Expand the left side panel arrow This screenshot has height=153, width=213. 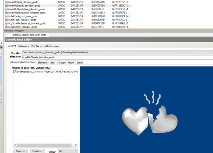click(x=1, y=43)
